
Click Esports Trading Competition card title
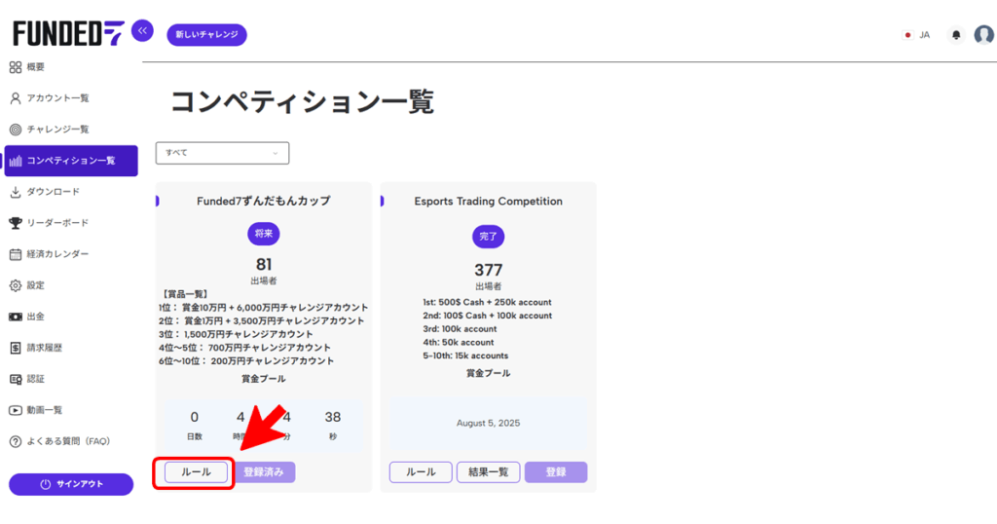point(489,202)
